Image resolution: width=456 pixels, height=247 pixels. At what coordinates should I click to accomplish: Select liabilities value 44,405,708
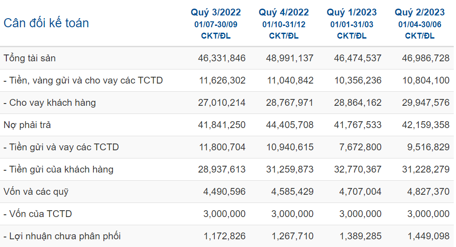(290, 125)
